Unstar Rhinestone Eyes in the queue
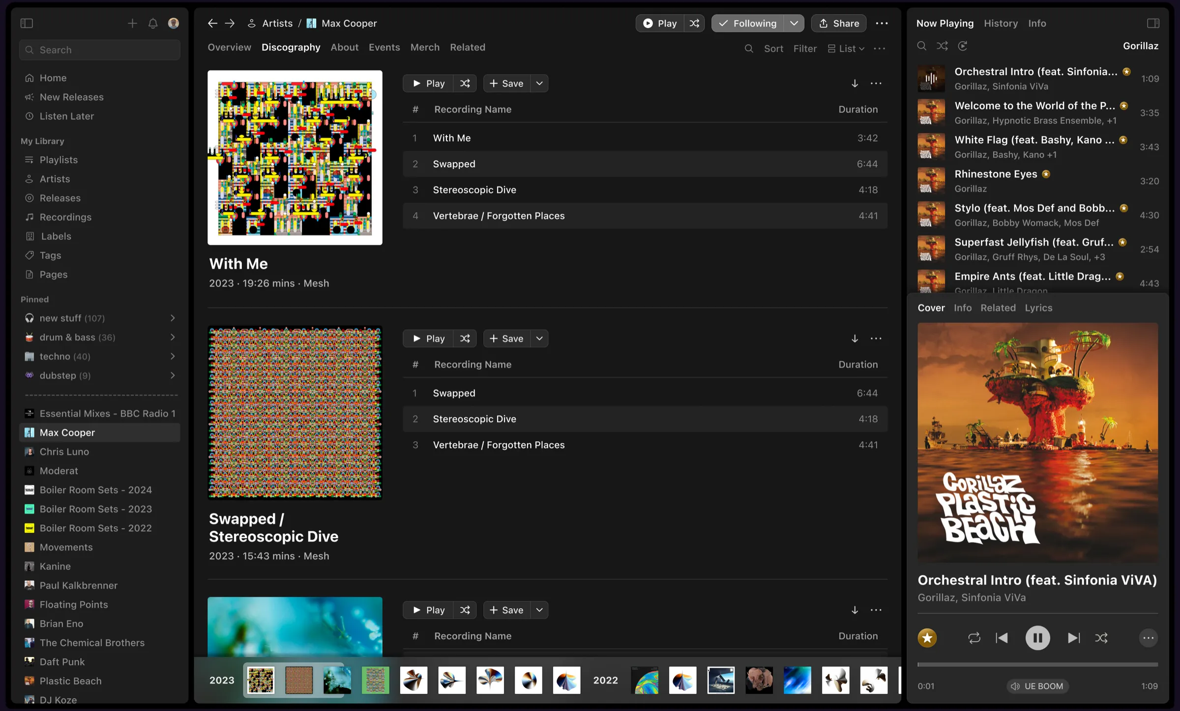This screenshot has height=711, width=1180. click(x=1046, y=174)
